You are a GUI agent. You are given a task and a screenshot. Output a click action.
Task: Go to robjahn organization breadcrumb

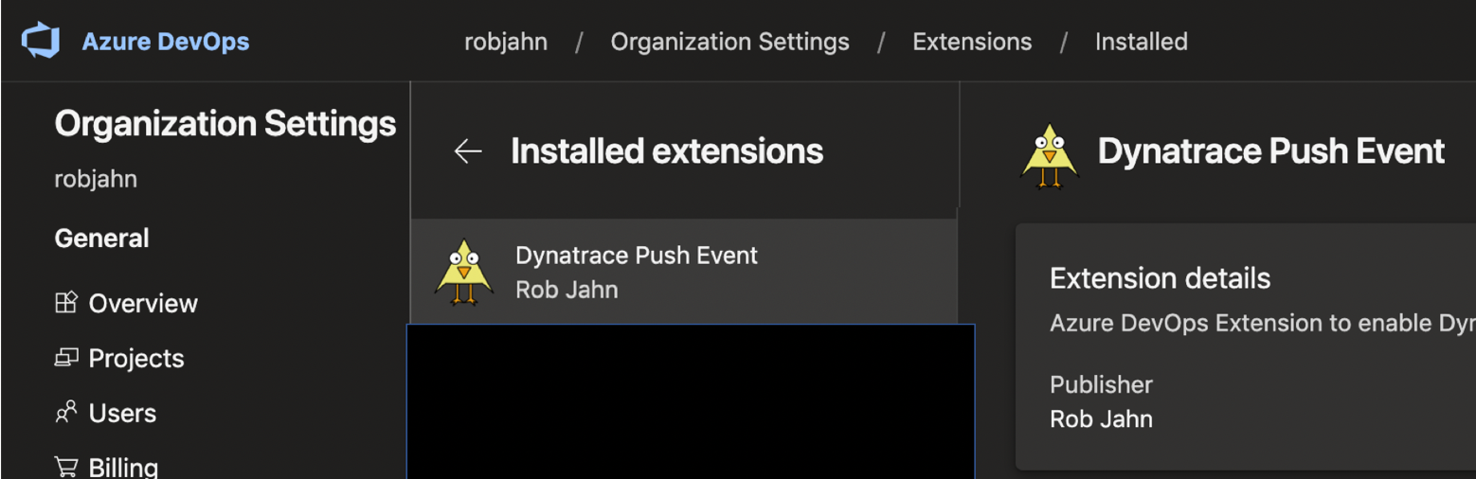[506, 42]
